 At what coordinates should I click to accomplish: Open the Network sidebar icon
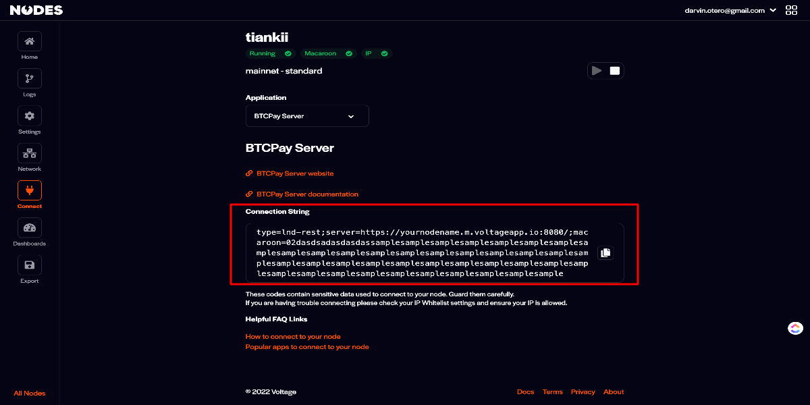[30, 153]
